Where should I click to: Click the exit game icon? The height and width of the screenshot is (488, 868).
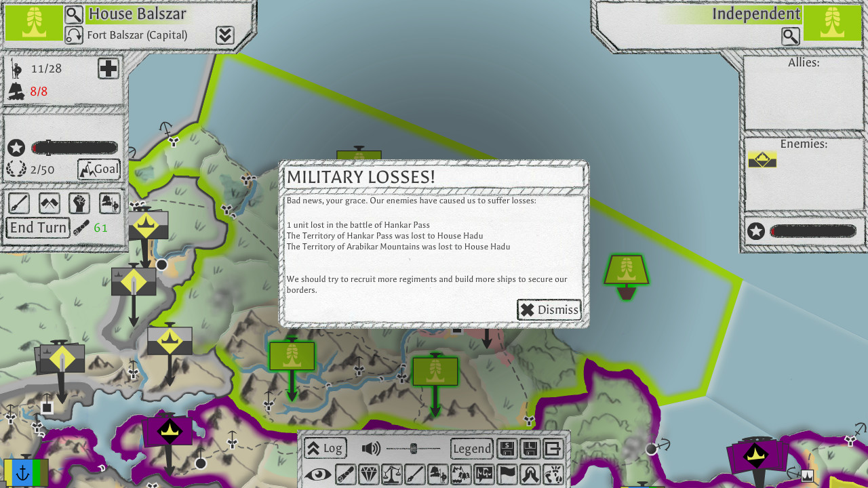pos(553,449)
